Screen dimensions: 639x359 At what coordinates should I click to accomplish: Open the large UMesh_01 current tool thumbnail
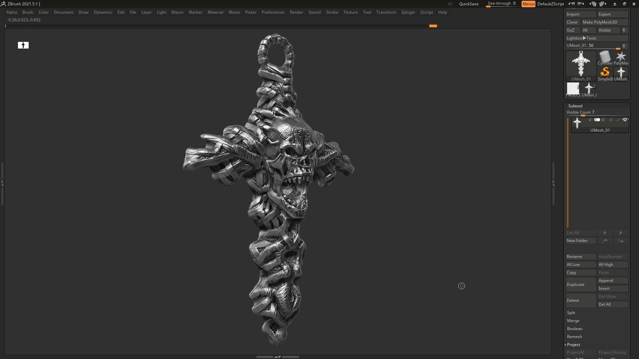(581, 66)
